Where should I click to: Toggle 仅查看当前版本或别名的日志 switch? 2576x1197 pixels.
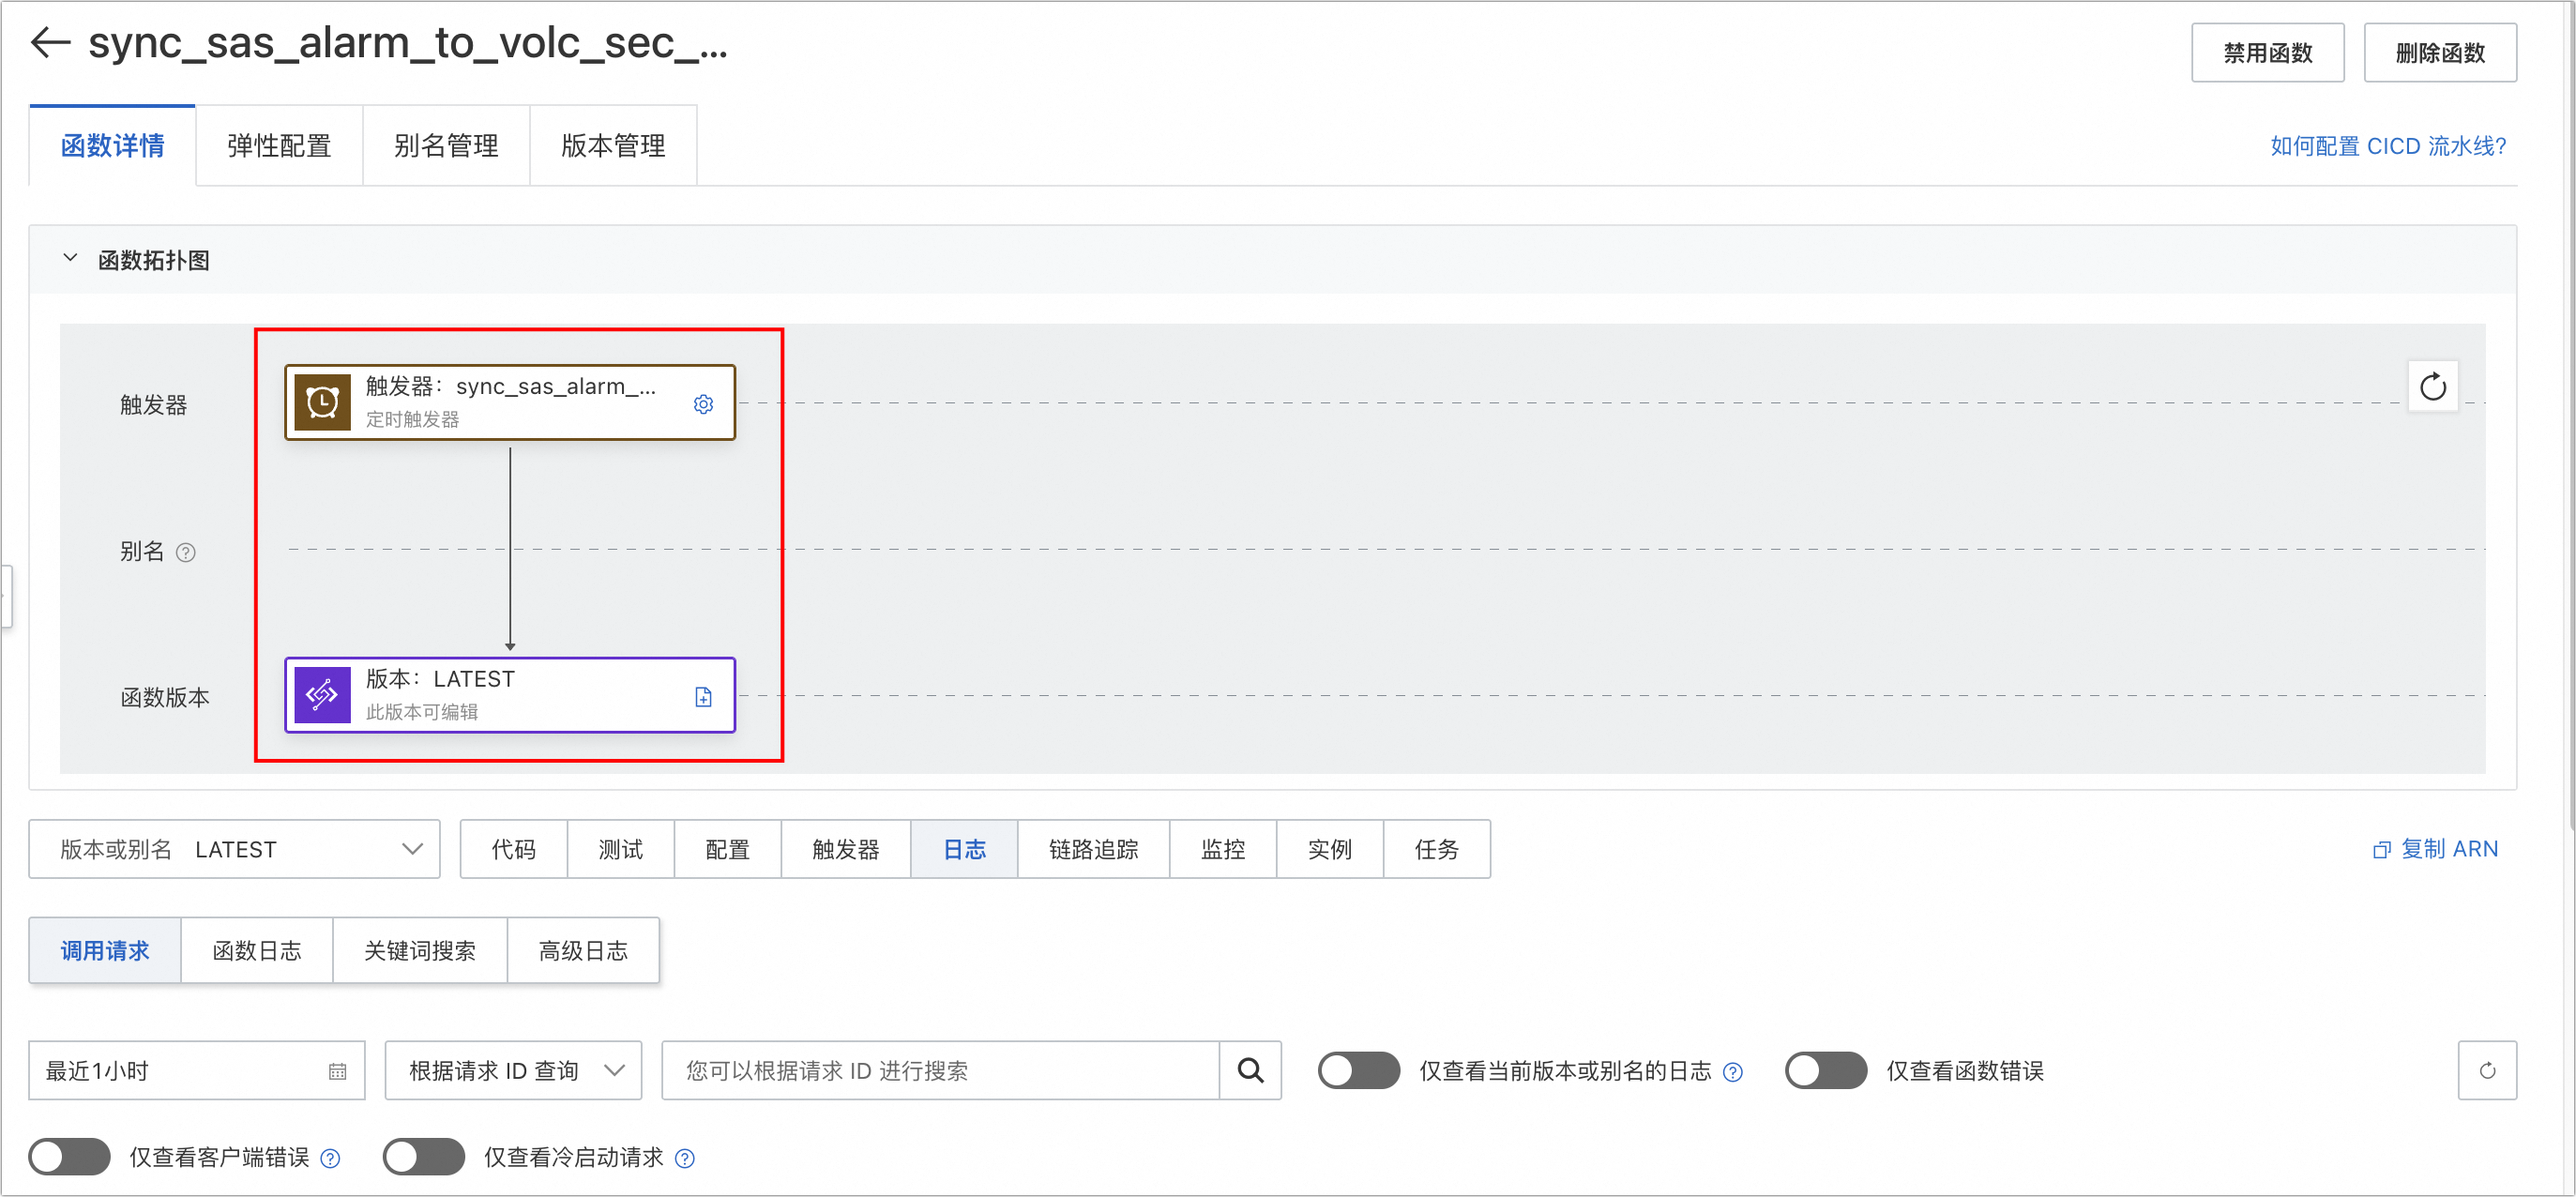coord(1358,1070)
